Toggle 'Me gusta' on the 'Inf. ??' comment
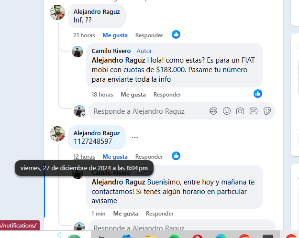 coord(115,35)
